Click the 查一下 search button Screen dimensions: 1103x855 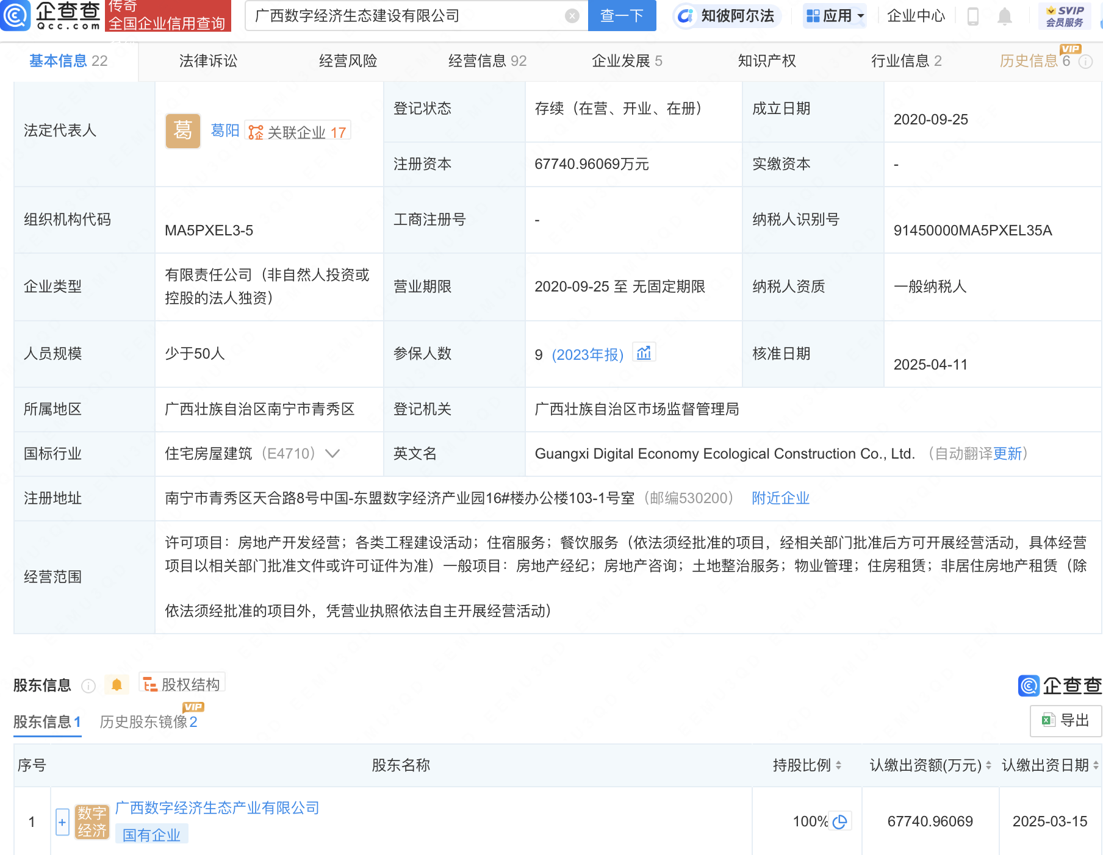pos(622,16)
